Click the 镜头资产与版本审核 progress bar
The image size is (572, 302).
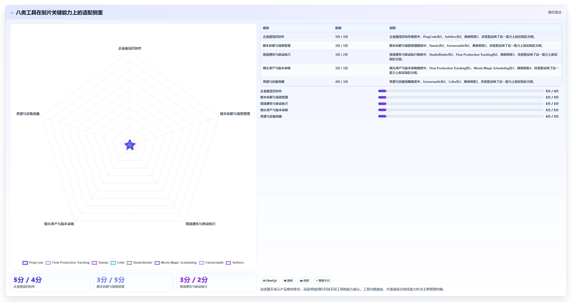click(461, 110)
